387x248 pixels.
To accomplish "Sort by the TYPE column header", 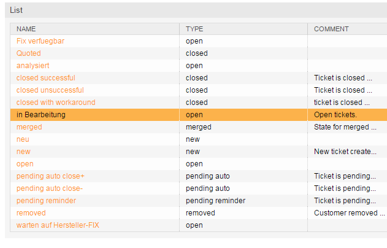I will (194, 29).
